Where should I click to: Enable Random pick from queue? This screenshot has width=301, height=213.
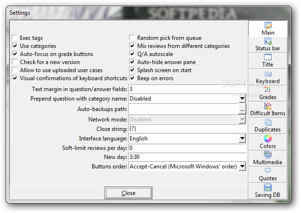point(132,37)
